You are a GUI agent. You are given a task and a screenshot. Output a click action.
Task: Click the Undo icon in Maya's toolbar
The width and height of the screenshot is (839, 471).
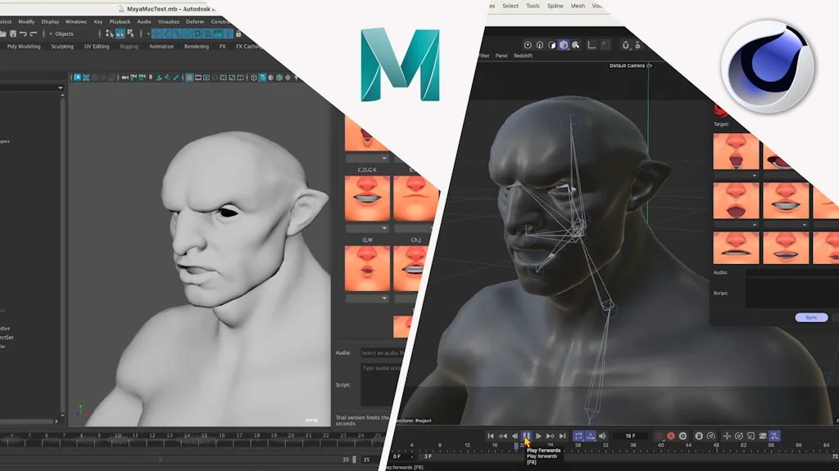23,34
